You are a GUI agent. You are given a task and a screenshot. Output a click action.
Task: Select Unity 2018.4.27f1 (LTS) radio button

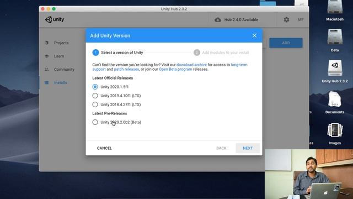pos(95,104)
